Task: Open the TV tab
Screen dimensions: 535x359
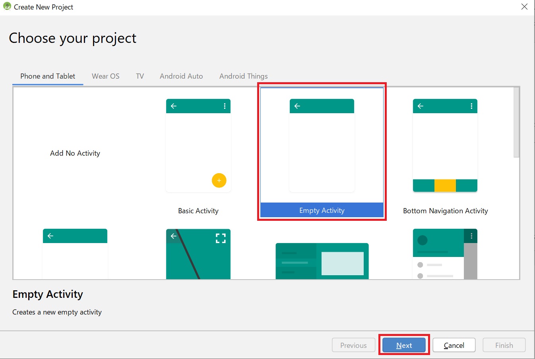Action: (x=140, y=76)
